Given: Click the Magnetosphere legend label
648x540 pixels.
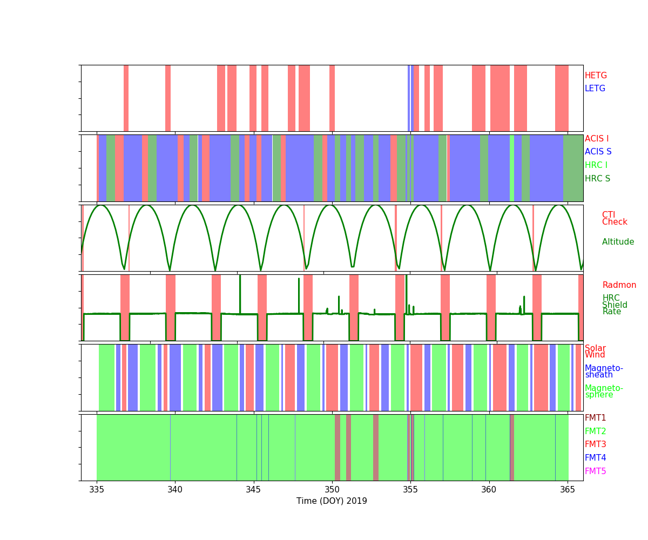Looking at the screenshot, I should point(604,391).
